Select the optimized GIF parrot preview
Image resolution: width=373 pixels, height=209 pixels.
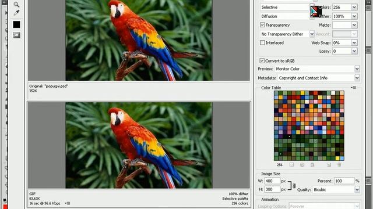[x=139, y=145]
